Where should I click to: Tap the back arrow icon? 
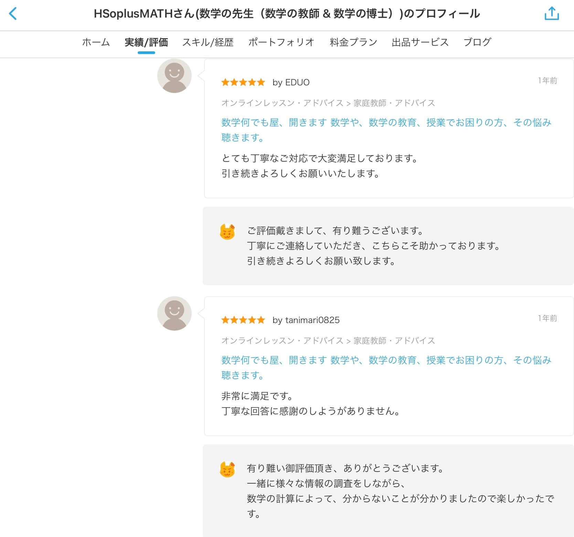(x=13, y=14)
